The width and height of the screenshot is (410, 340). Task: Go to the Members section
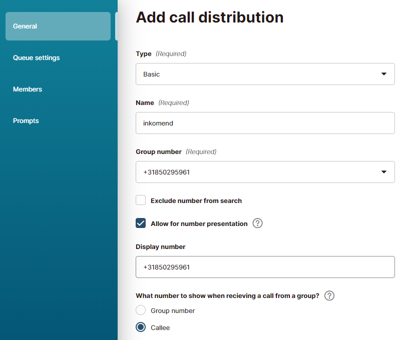[x=28, y=89]
